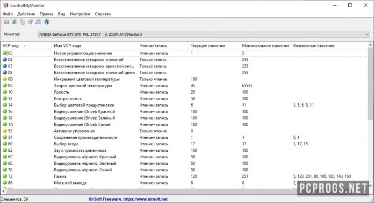Click the Exit door toolbar icon
This screenshot has width=374, height=203.
(x=46, y=22)
